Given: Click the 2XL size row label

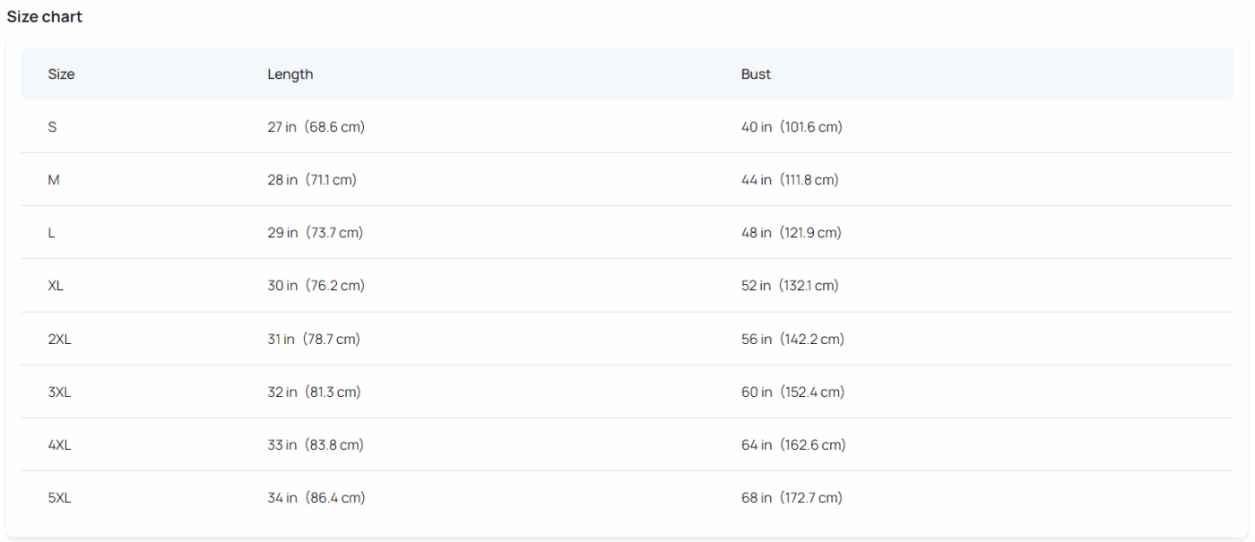Looking at the screenshot, I should (59, 340).
